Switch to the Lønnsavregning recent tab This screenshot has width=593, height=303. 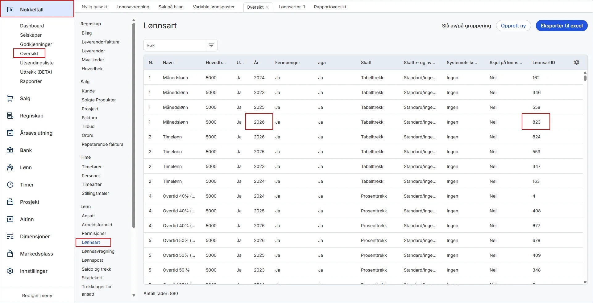133,7
